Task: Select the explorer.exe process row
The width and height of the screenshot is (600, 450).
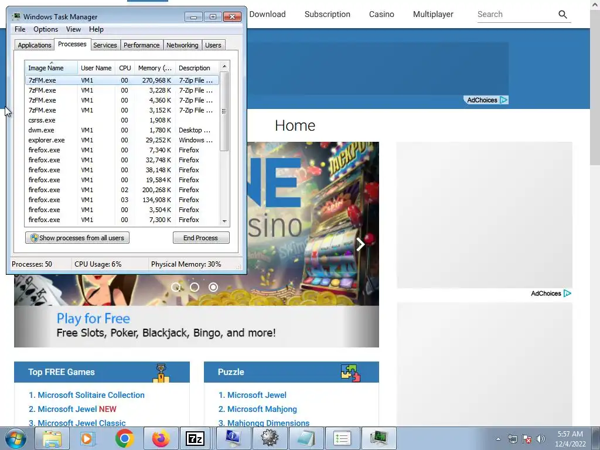Action: [122, 140]
